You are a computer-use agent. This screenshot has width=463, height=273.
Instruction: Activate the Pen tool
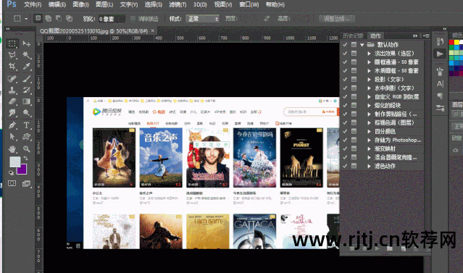[x=12, y=125]
